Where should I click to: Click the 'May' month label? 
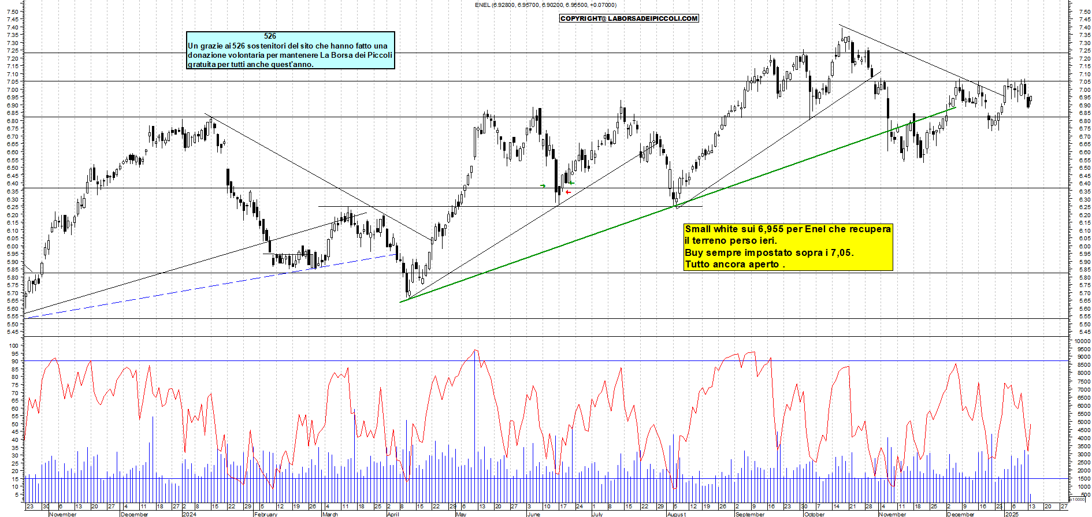(461, 514)
